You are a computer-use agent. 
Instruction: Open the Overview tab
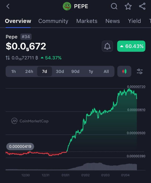pos(18,21)
